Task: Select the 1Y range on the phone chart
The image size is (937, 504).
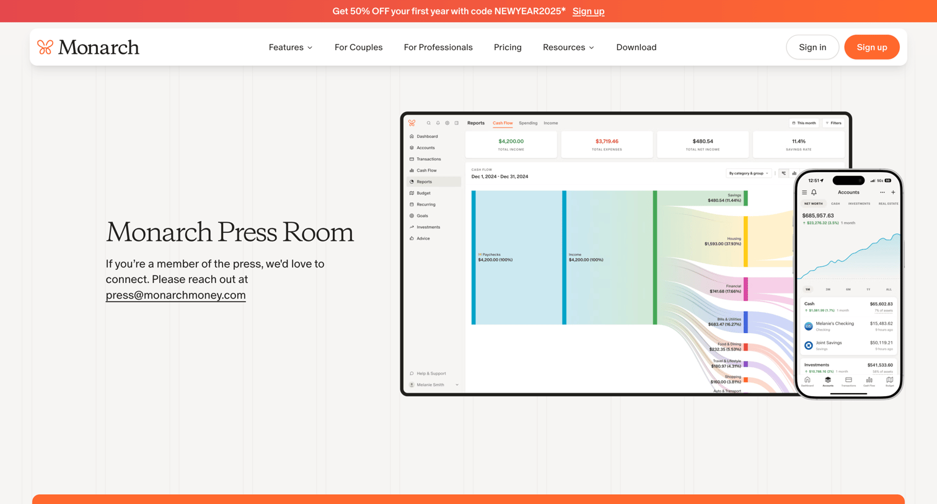Action: [868, 289]
